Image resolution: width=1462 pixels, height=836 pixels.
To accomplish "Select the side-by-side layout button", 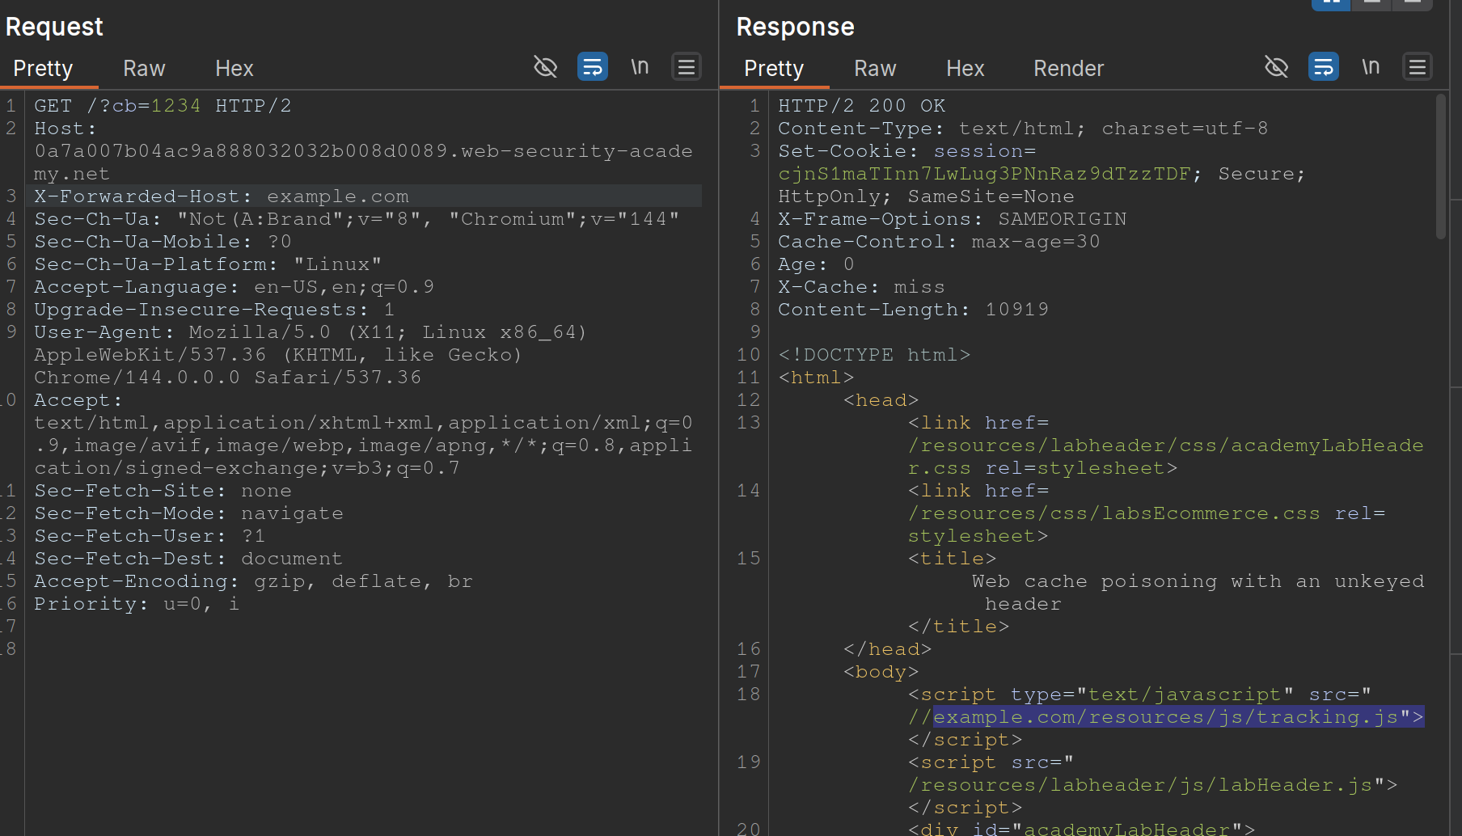I will (1330, 4).
